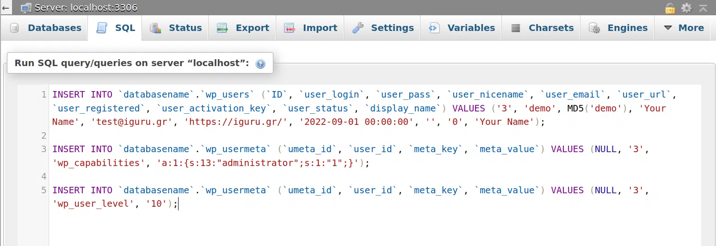Screen dimensions: 716x246
Task: Open the Variables tab
Action: coord(461,28)
